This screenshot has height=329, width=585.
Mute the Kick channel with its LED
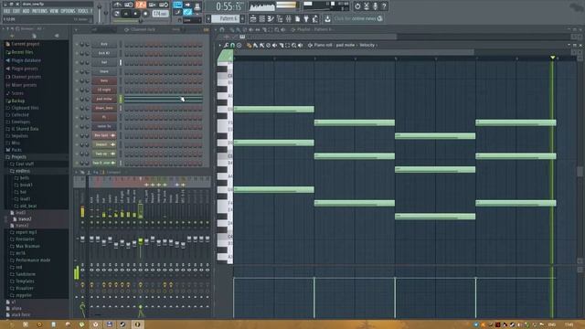pos(77,44)
